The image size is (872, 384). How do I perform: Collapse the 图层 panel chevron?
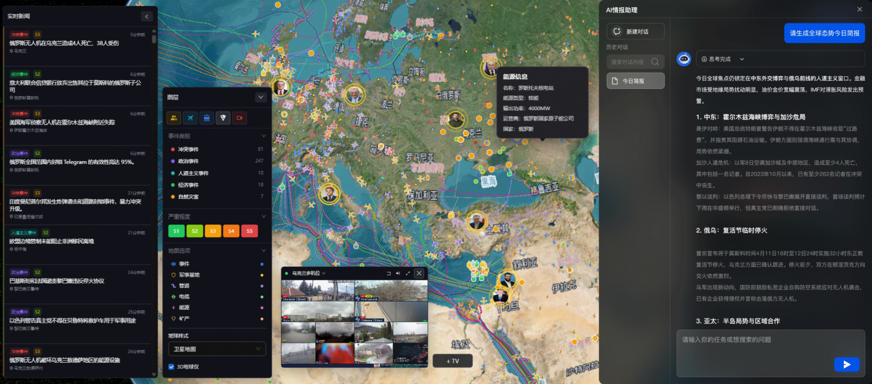[x=261, y=97]
